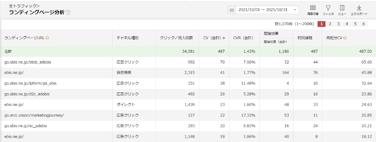Sort by CV（合計） column header
376x142 pixels.
tap(214, 38)
